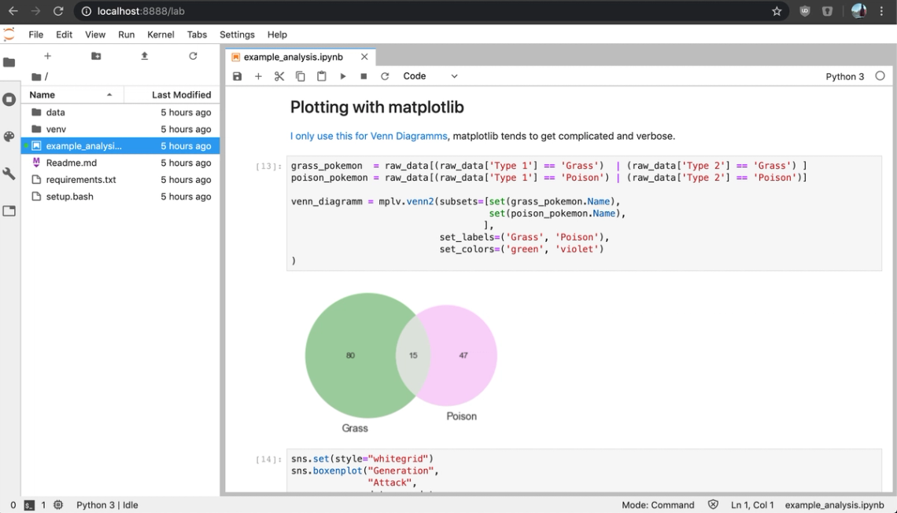
Task: Click the JupyterLab logo icon
Action: [x=9, y=35]
